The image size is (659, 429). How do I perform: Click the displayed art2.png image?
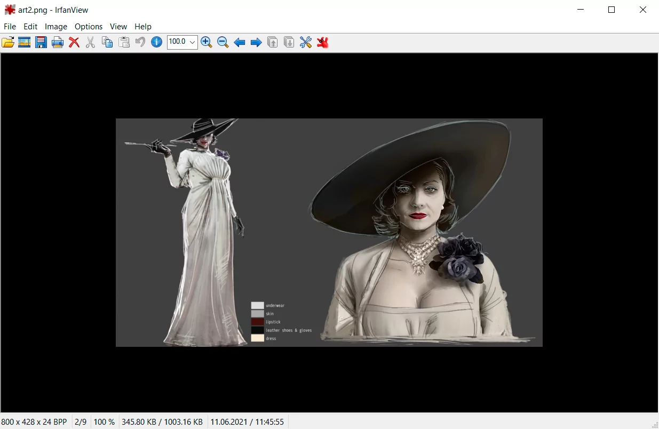pos(329,233)
